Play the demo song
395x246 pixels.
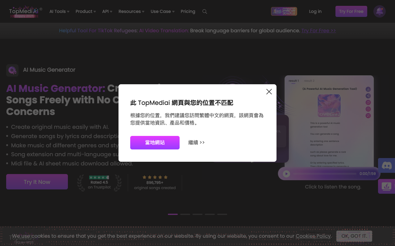click(x=286, y=174)
